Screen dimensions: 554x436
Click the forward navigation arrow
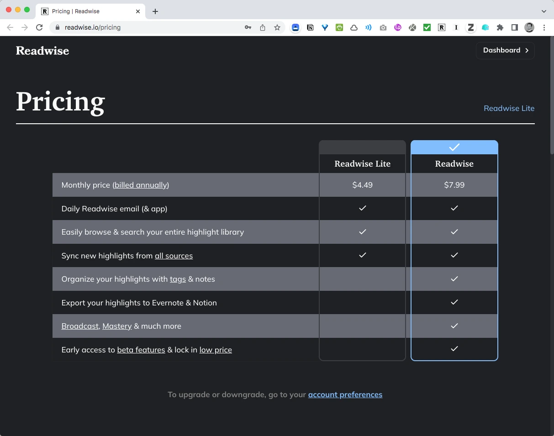(x=25, y=27)
